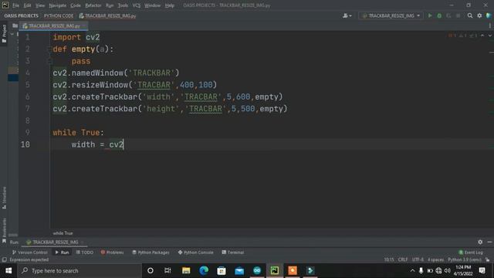
Task: Change CRLF line separator
Action: coord(403,259)
